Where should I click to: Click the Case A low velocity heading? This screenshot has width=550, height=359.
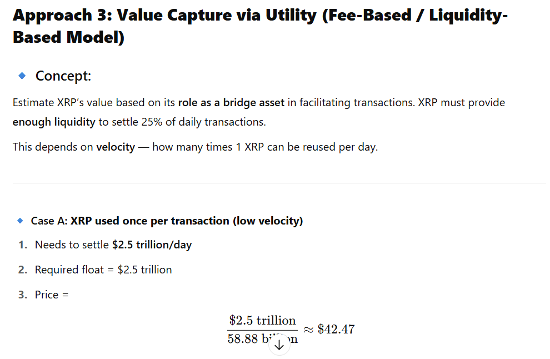tap(167, 221)
